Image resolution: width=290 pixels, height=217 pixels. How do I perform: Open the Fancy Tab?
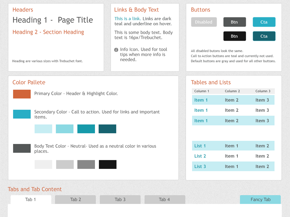[x=260, y=199]
